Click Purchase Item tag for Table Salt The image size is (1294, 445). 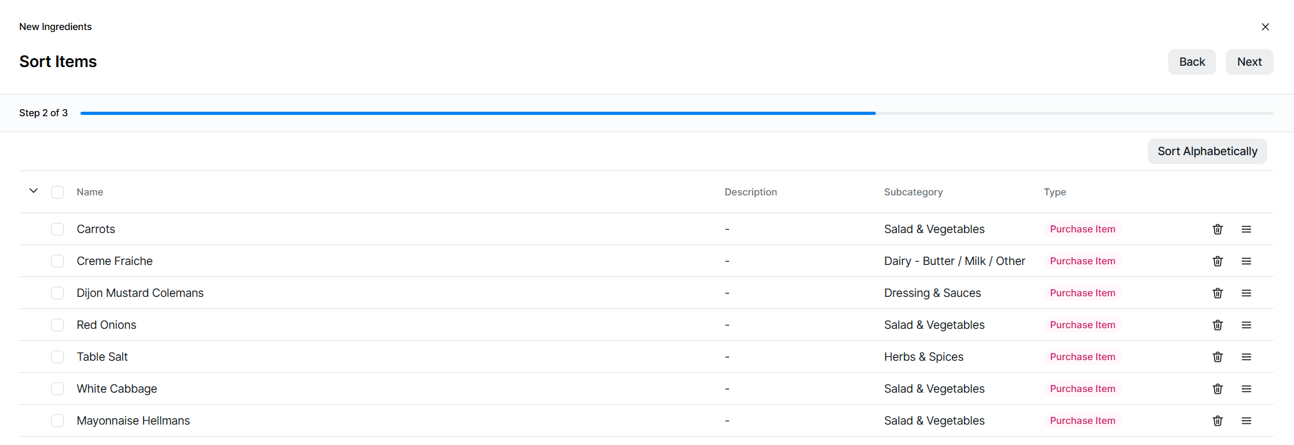(x=1082, y=357)
